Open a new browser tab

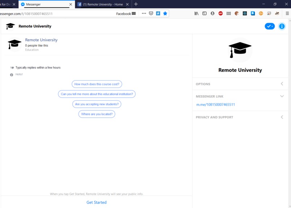tap(136, 4)
